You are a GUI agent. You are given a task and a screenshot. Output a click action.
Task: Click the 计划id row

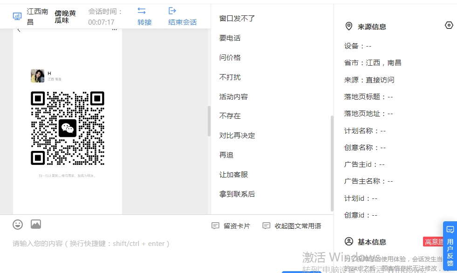[x=361, y=198]
